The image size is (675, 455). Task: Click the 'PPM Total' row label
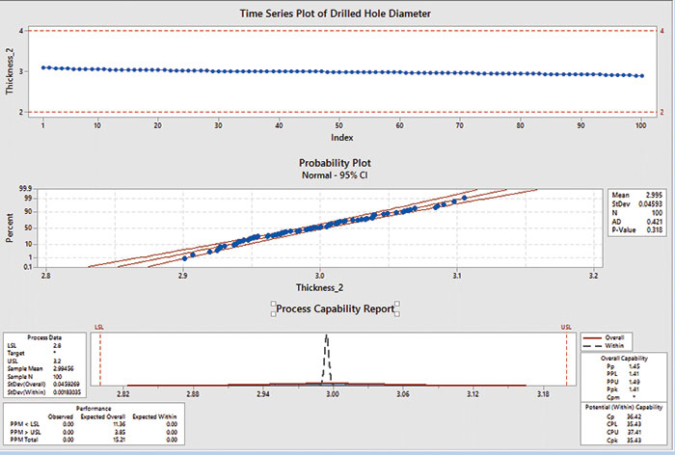(24, 440)
